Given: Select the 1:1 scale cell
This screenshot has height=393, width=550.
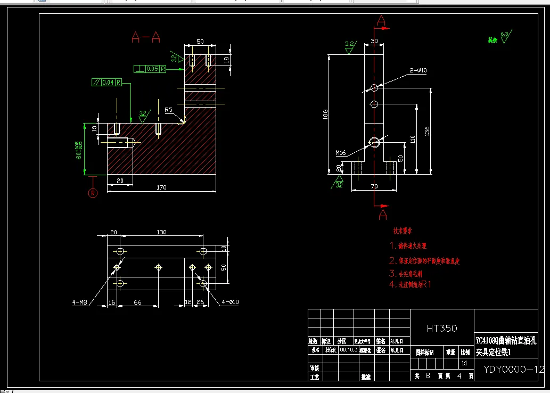Looking at the screenshot, I should pyautogui.click(x=465, y=364).
